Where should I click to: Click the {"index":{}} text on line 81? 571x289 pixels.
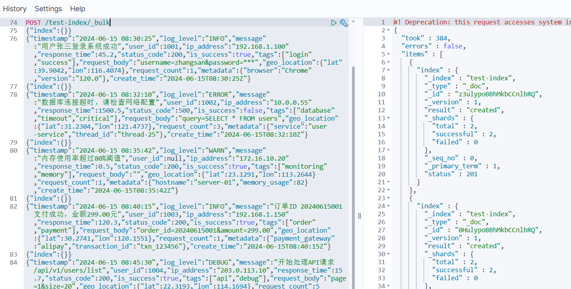[x=49, y=198]
